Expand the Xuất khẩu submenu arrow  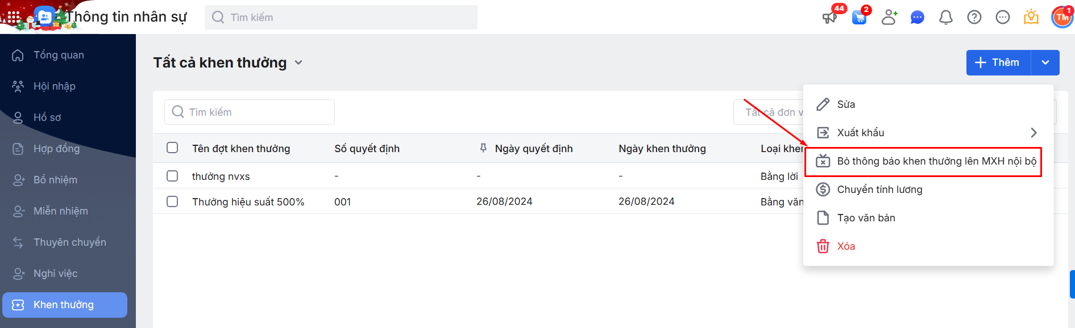[1034, 133]
